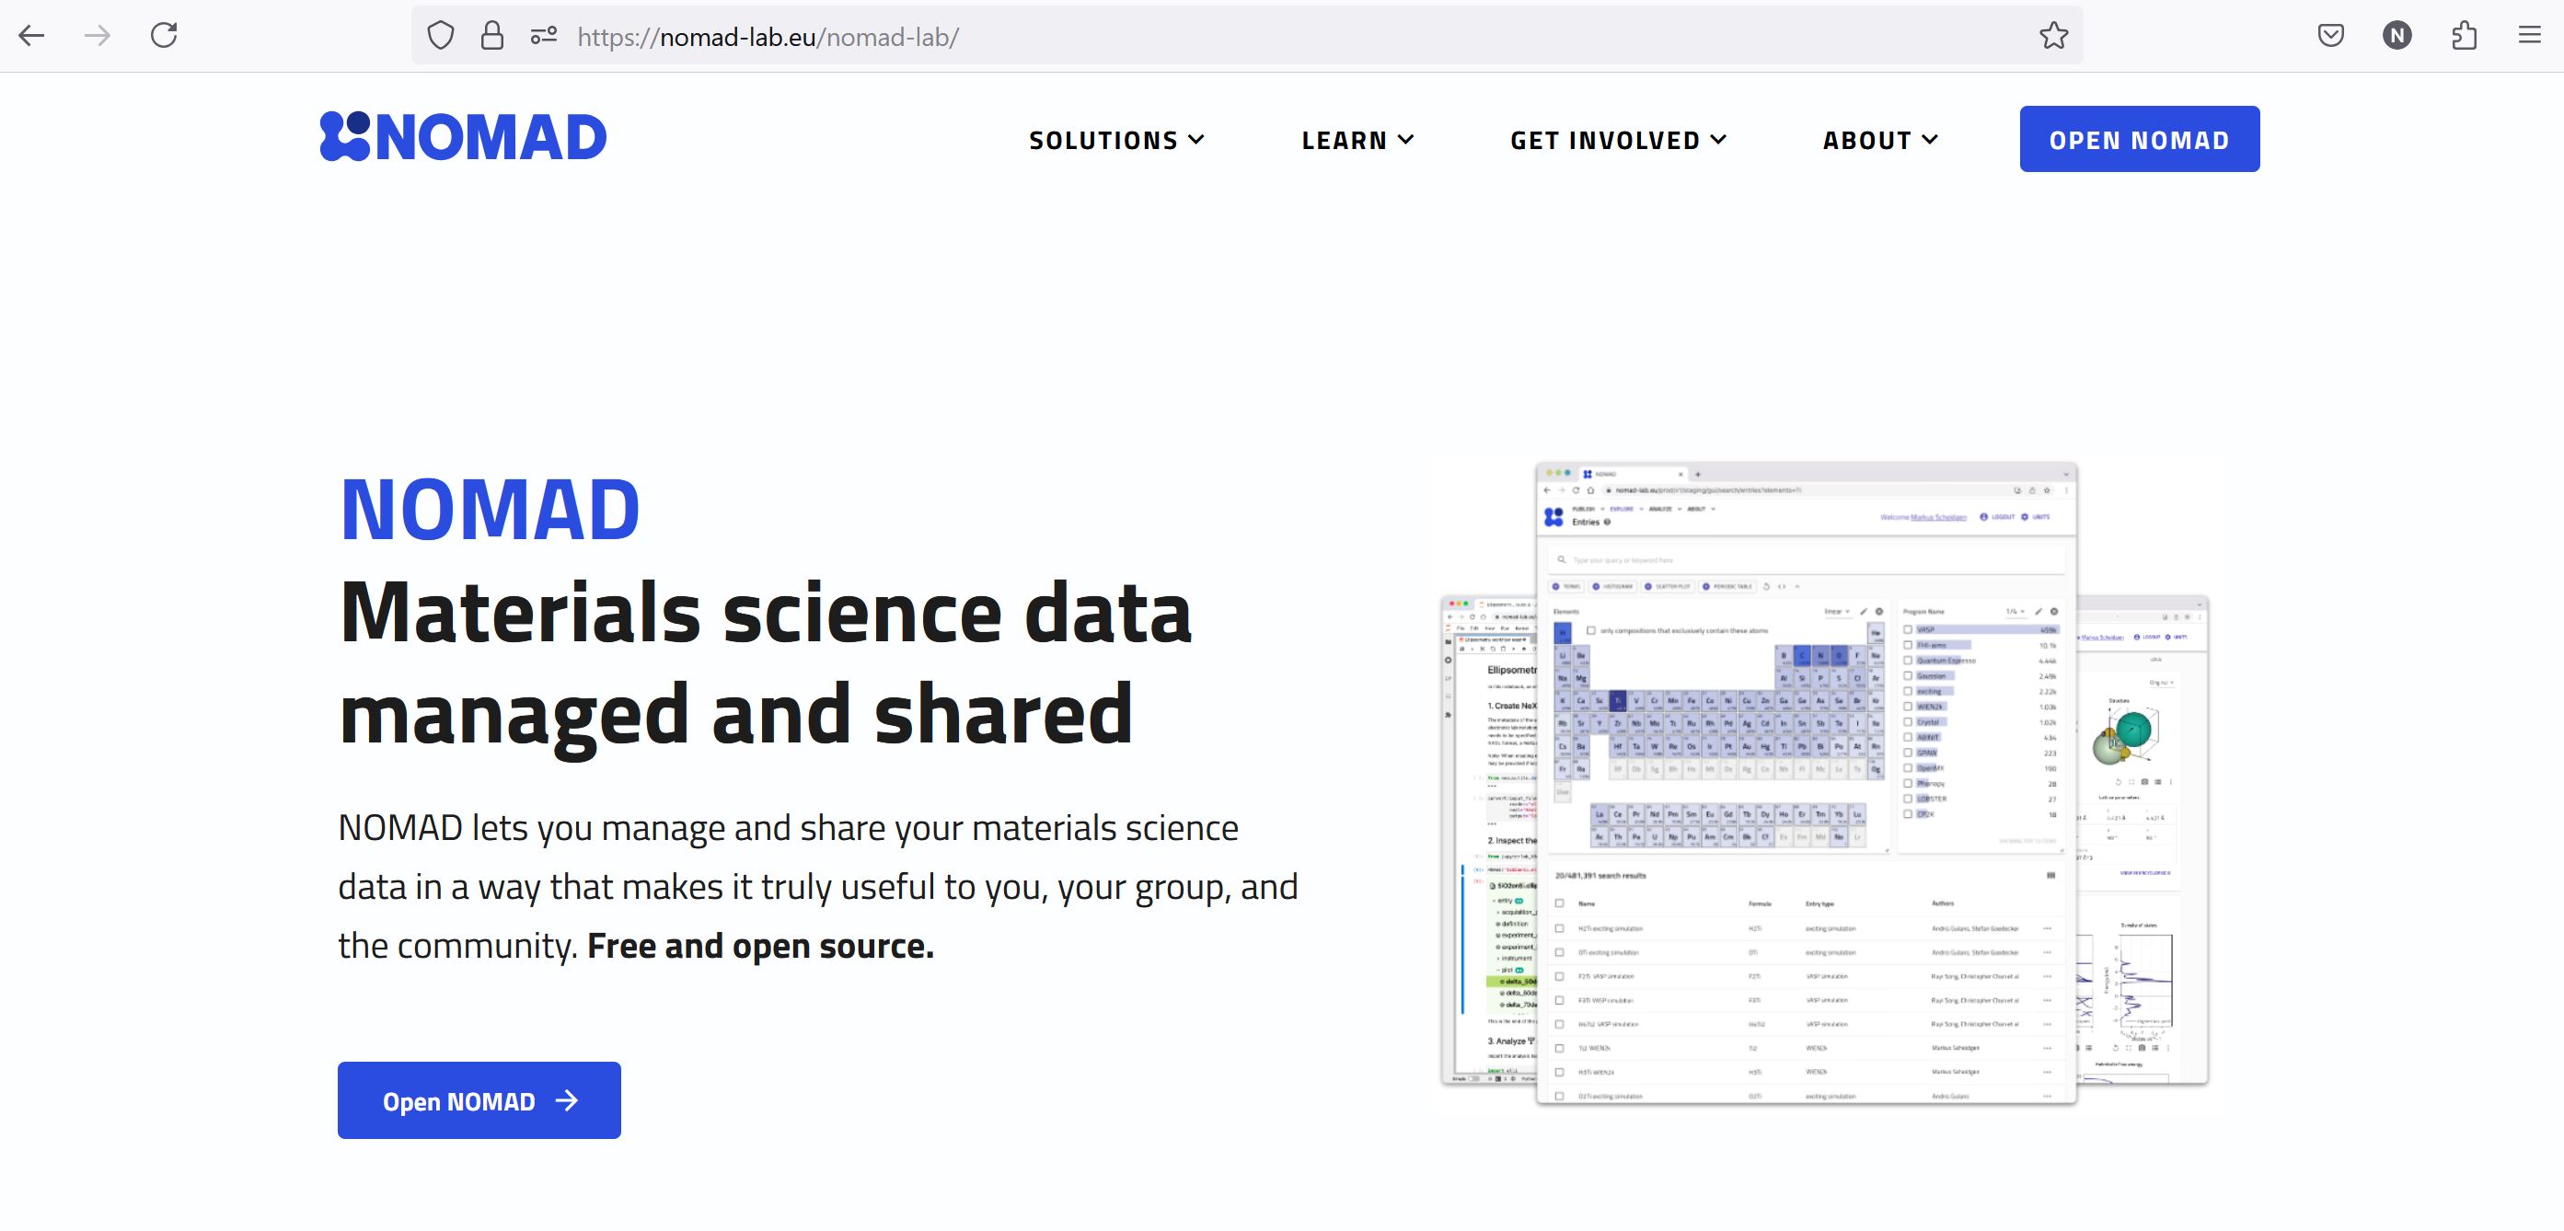2564x1231 pixels.
Task: Click the browser forward arrow
Action: pos(98,36)
